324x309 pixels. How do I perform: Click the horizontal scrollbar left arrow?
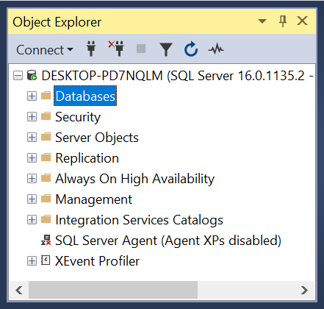19,290
